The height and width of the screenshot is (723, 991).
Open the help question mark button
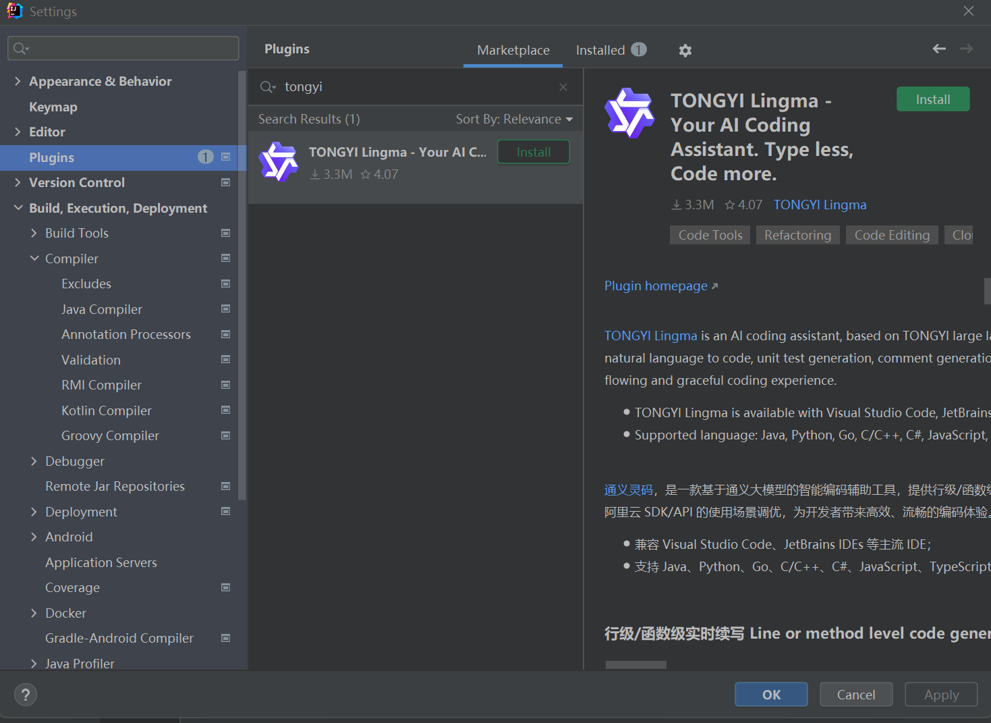click(x=26, y=695)
